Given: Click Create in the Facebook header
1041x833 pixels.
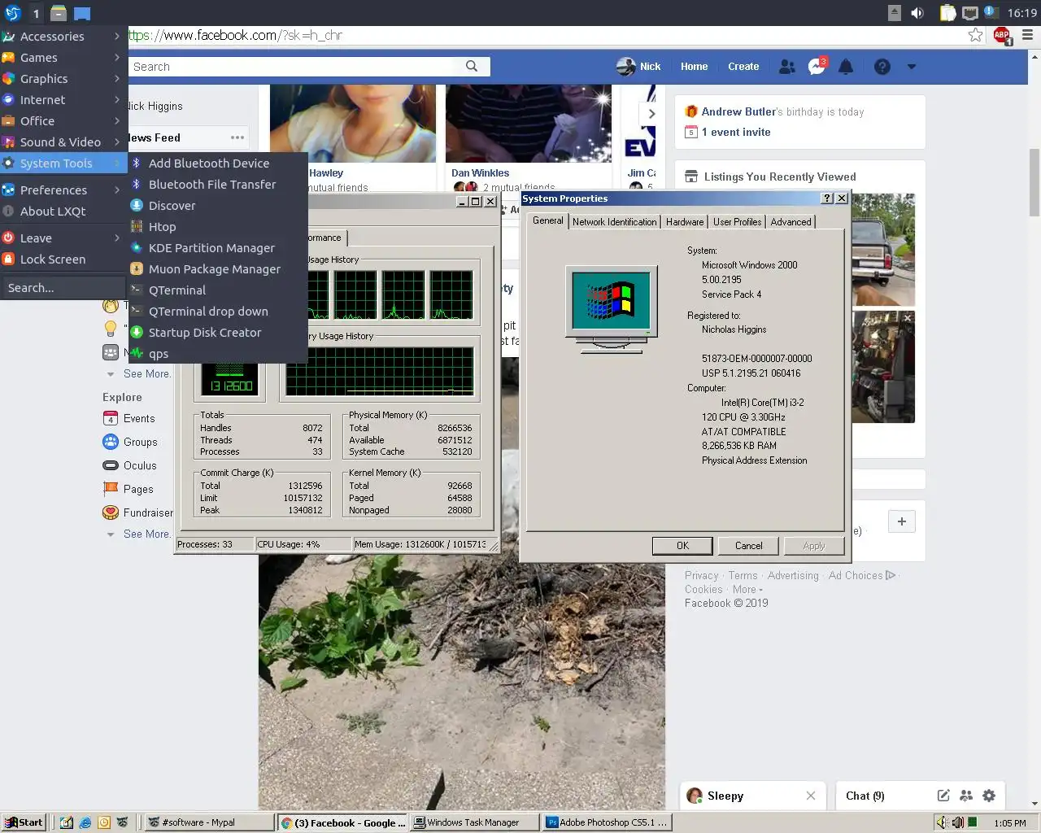Looking at the screenshot, I should pyautogui.click(x=743, y=67).
